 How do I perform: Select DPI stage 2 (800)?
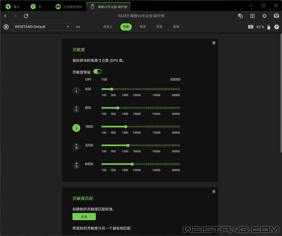click(76, 109)
